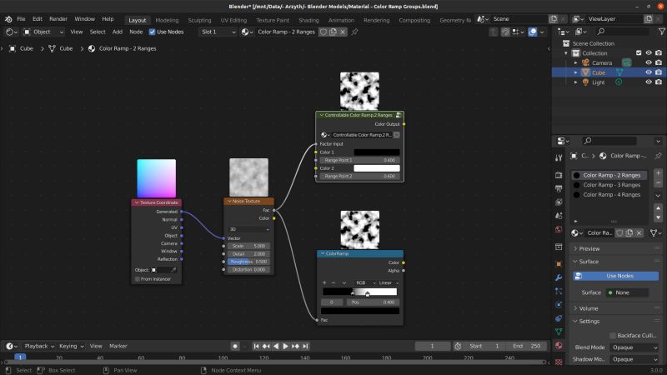The height and width of the screenshot is (375, 667).
Task: Open the Object shader type dropdown
Action: [x=43, y=32]
